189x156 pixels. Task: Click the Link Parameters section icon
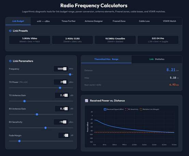point(10,61)
